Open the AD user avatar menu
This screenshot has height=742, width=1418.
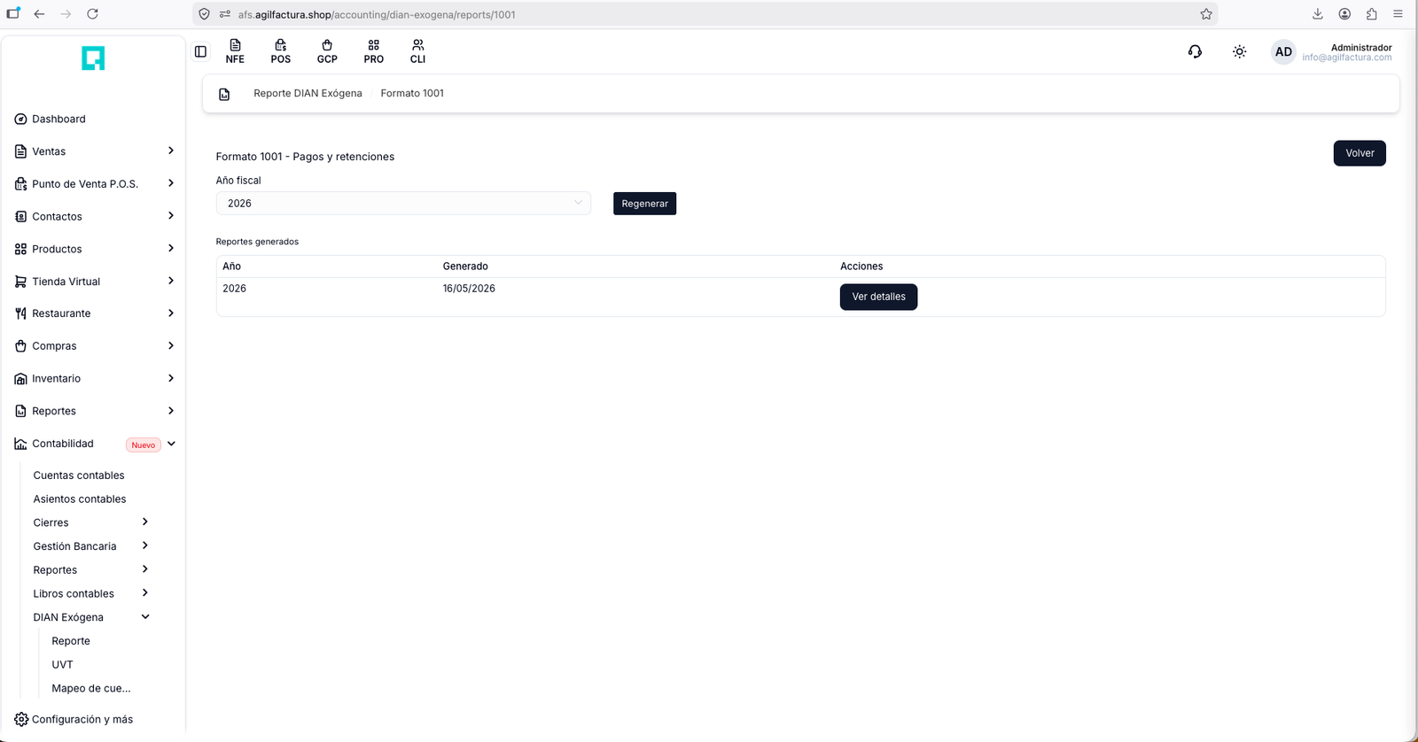coord(1283,51)
